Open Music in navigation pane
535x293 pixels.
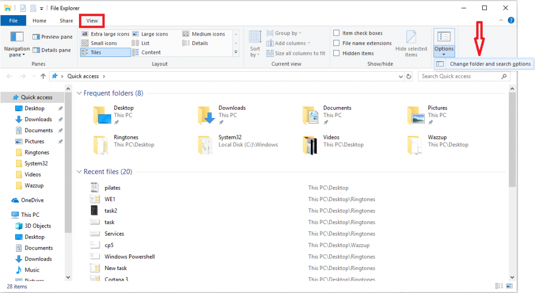coord(28,270)
